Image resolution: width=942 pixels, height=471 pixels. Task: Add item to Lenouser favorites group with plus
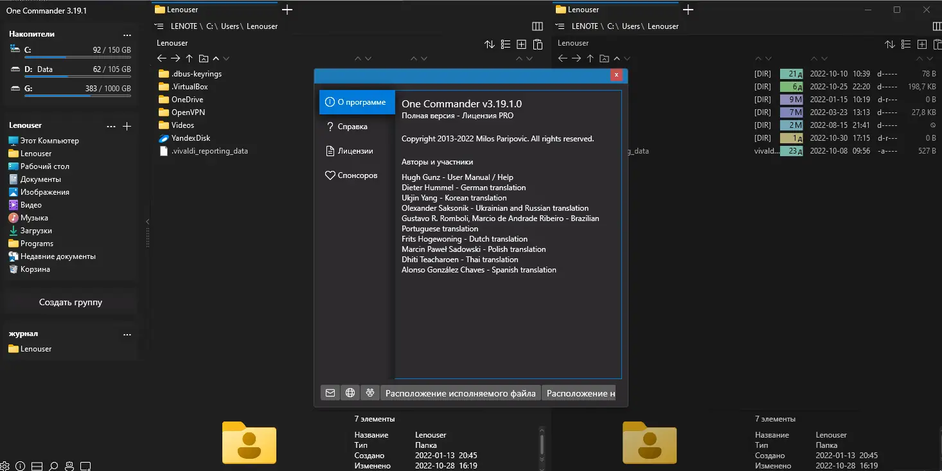point(127,127)
